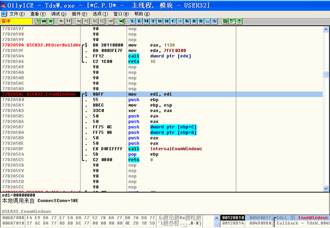Screen dimensions: 330x228
Task: Open the Call Stack with K icon
Action: click(187, 21)
